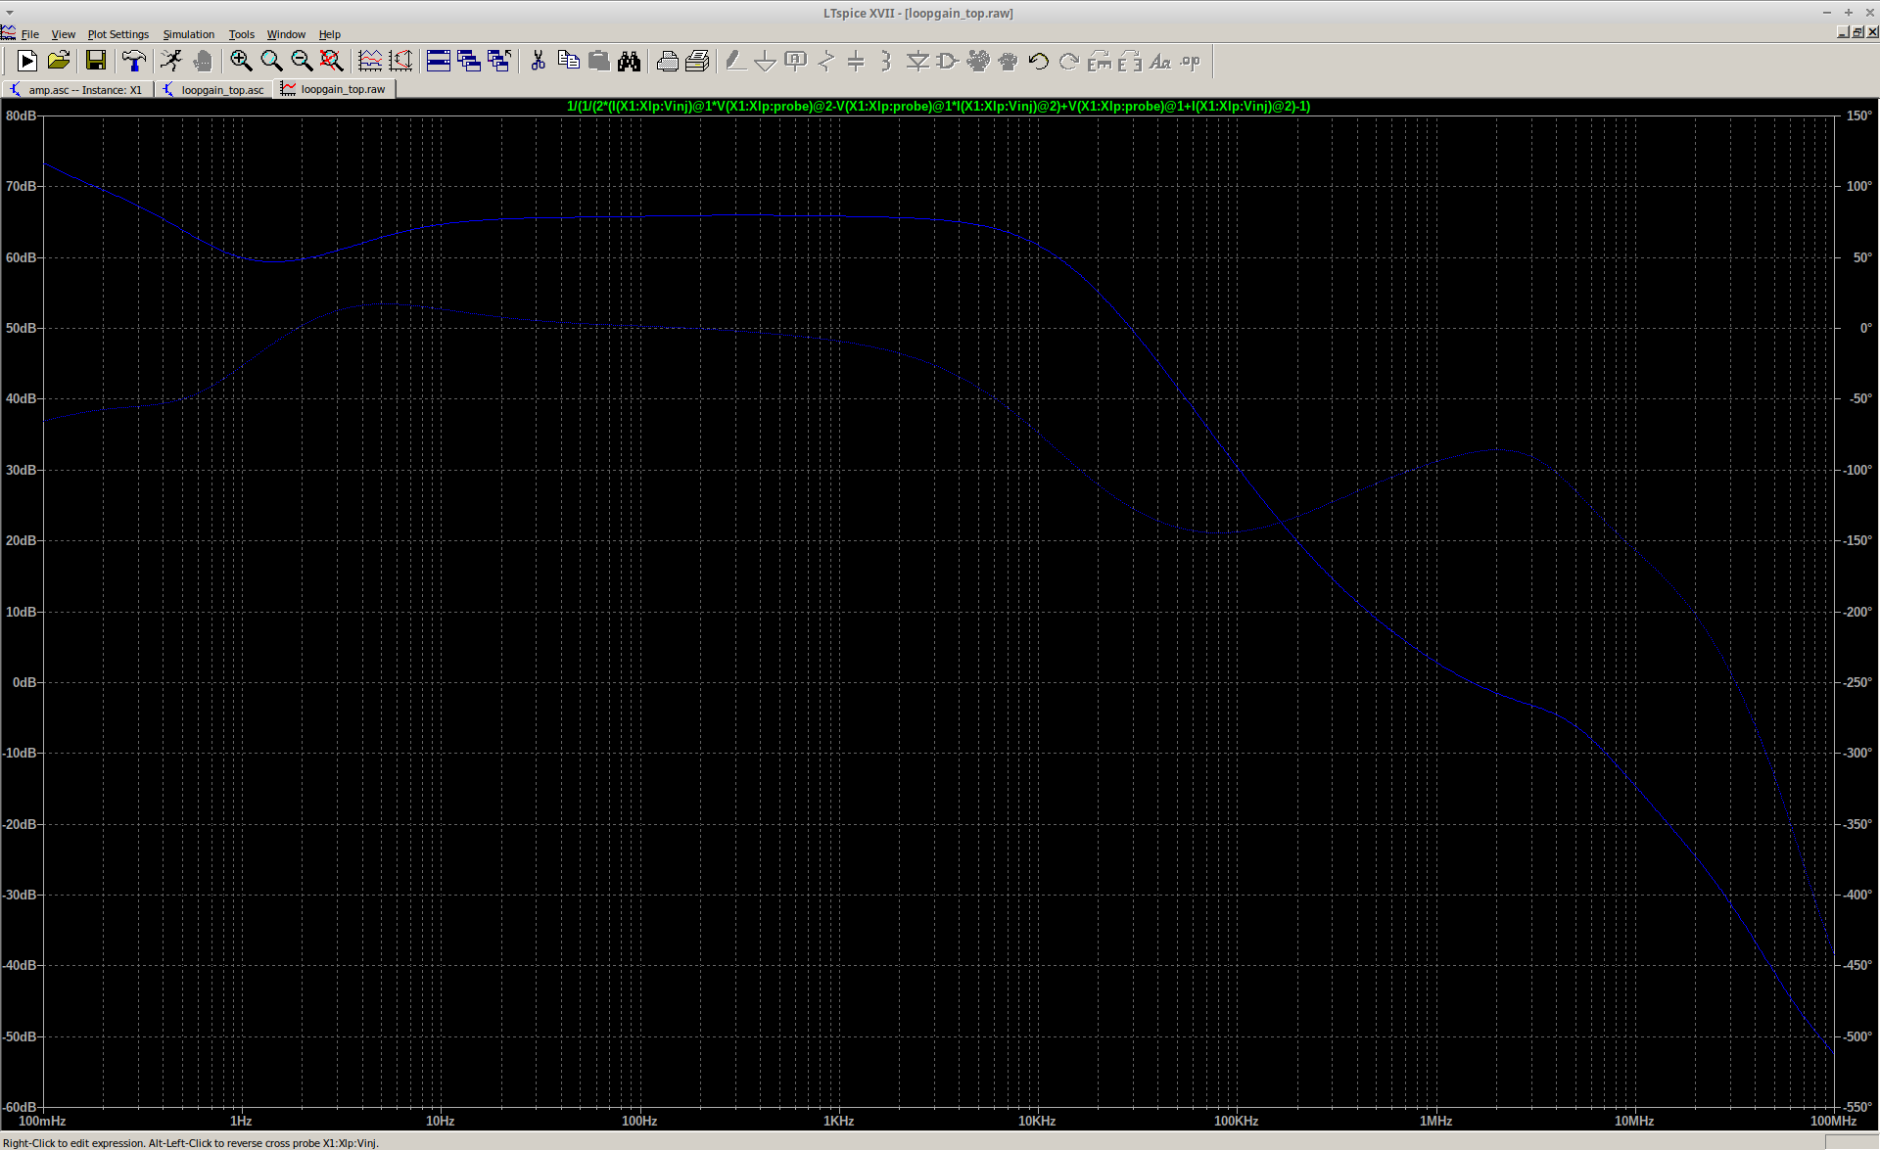Click the Place Diode icon
Screen dimensions: 1880x1150
click(x=916, y=62)
